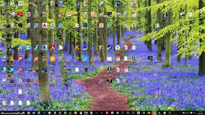Open the Steam desktop shortcut

click(110, 48)
